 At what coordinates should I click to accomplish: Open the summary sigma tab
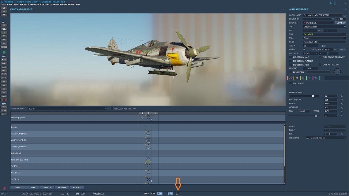(x=309, y=78)
